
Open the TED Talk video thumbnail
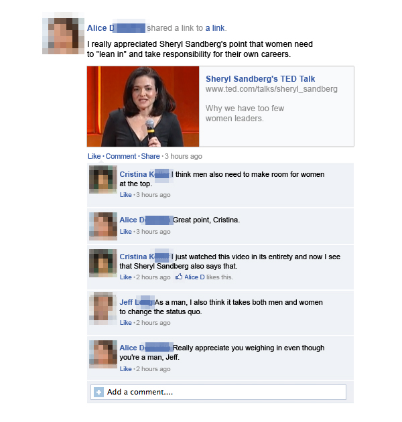(x=143, y=107)
